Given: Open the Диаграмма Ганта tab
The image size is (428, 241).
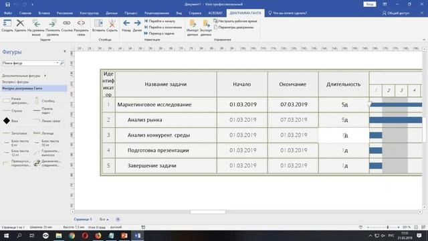Looking at the screenshot, I should pos(245,13).
